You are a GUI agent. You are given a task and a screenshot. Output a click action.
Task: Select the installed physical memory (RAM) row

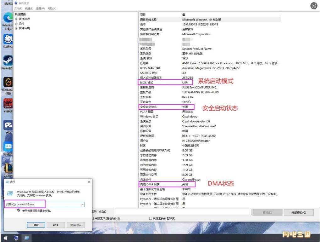point(210,150)
